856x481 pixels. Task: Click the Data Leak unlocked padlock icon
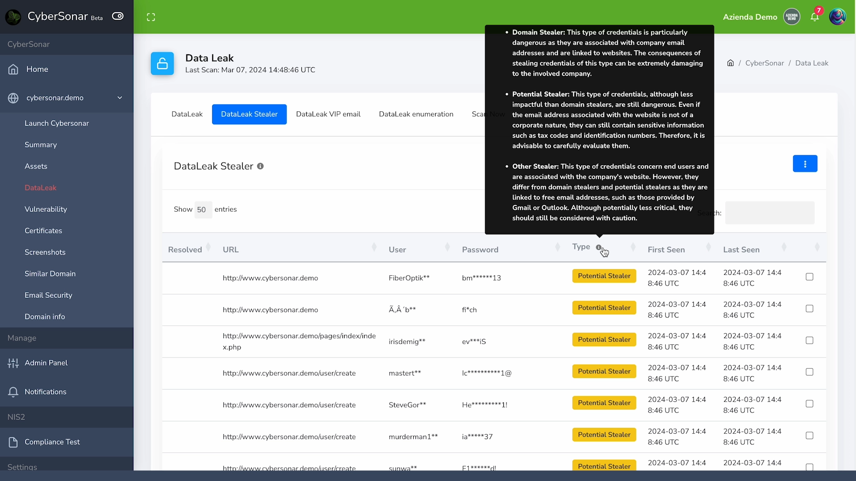pos(162,64)
